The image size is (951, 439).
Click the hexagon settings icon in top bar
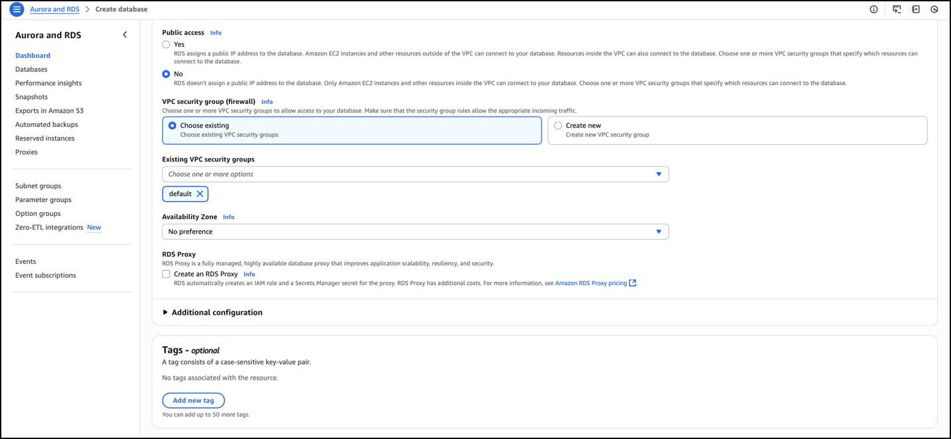pos(934,9)
